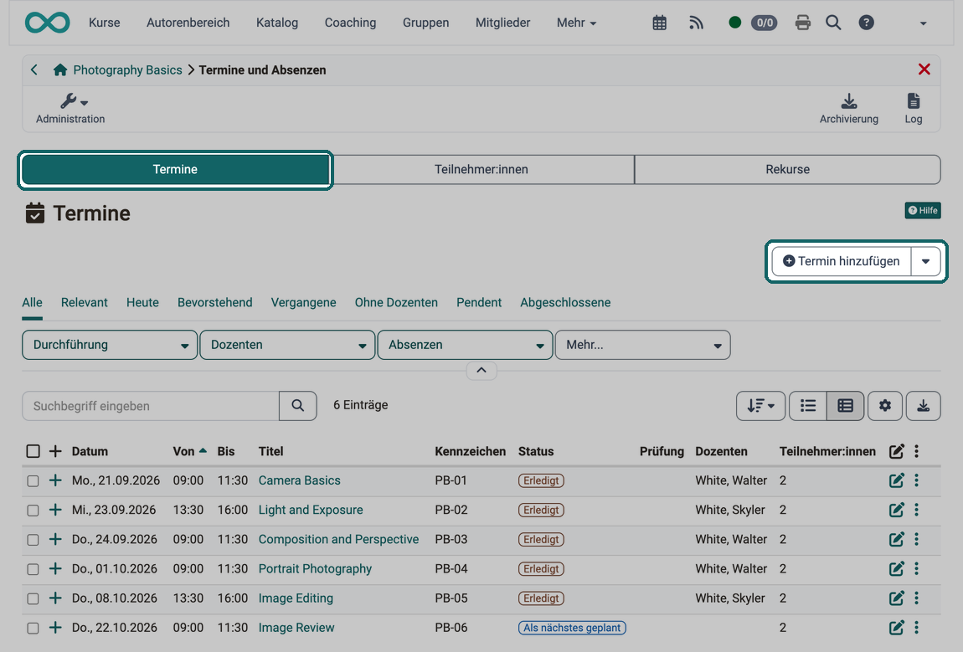Open the Durchführung filter dropdown
This screenshot has width=963, height=652.
point(110,345)
